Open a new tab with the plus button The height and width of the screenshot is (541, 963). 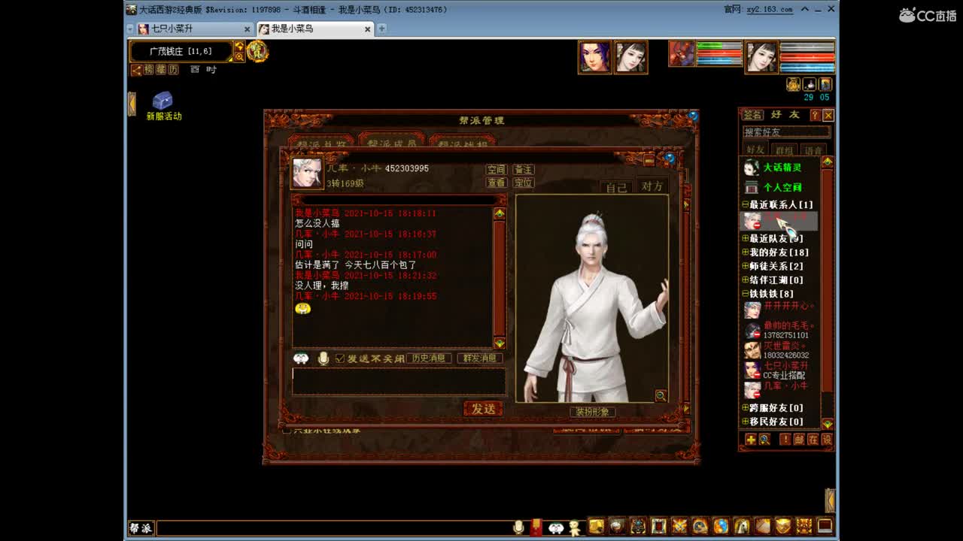point(382,29)
